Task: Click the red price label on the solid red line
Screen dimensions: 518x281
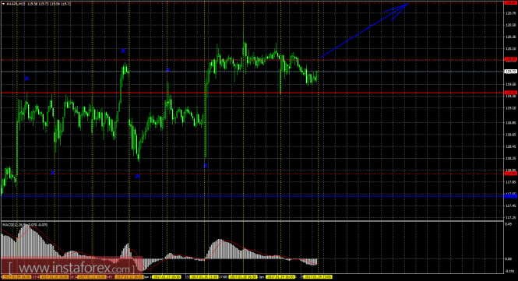Action: tap(510, 93)
